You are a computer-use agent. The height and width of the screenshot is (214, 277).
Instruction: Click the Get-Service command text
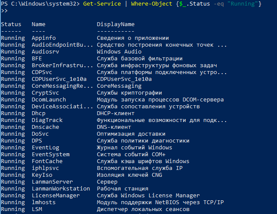(102, 4)
